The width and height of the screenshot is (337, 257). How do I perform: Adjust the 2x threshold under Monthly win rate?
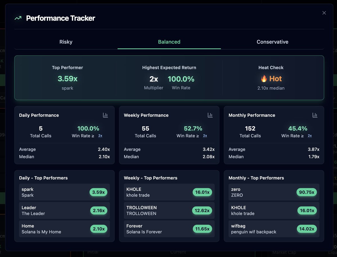(x=310, y=136)
